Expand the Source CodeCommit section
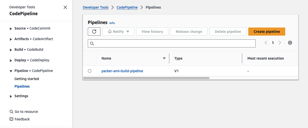The width and height of the screenshot is (308, 128). 11,29
